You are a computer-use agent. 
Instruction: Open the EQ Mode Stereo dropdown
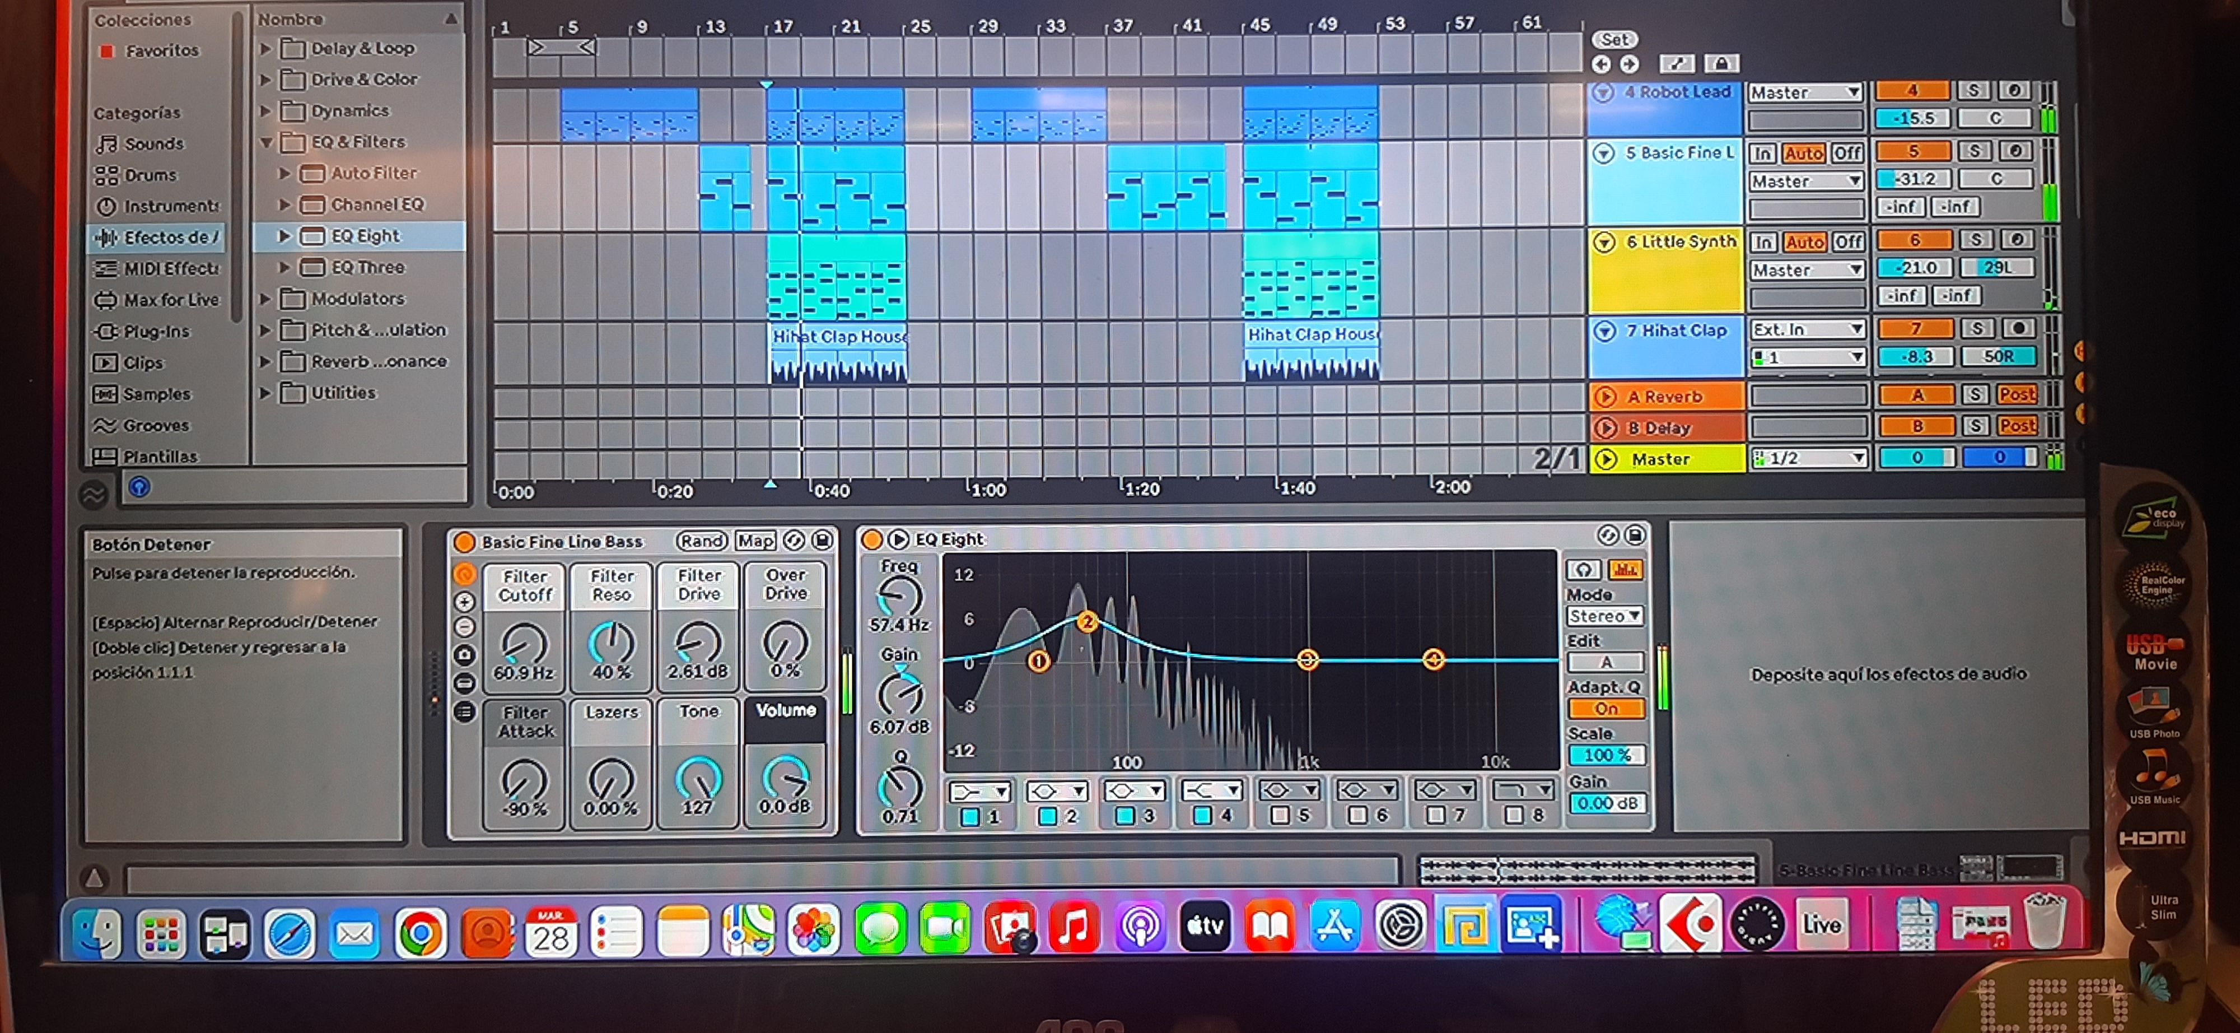[x=1604, y=617]
